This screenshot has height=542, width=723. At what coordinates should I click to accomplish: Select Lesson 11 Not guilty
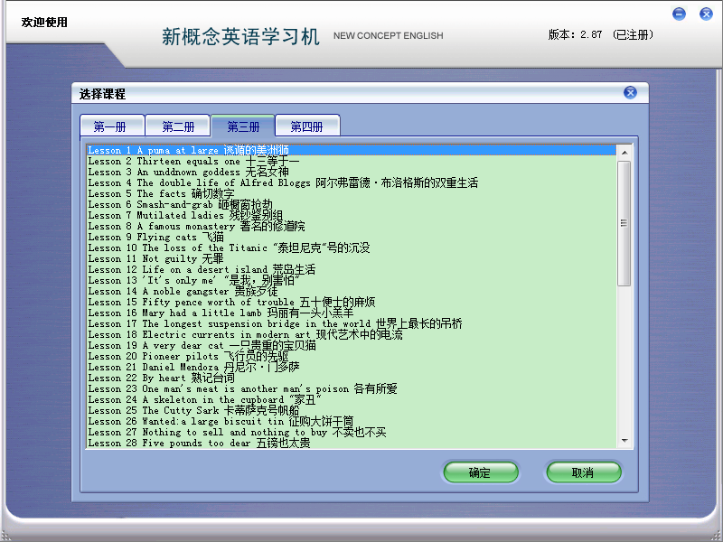(352, 258)
